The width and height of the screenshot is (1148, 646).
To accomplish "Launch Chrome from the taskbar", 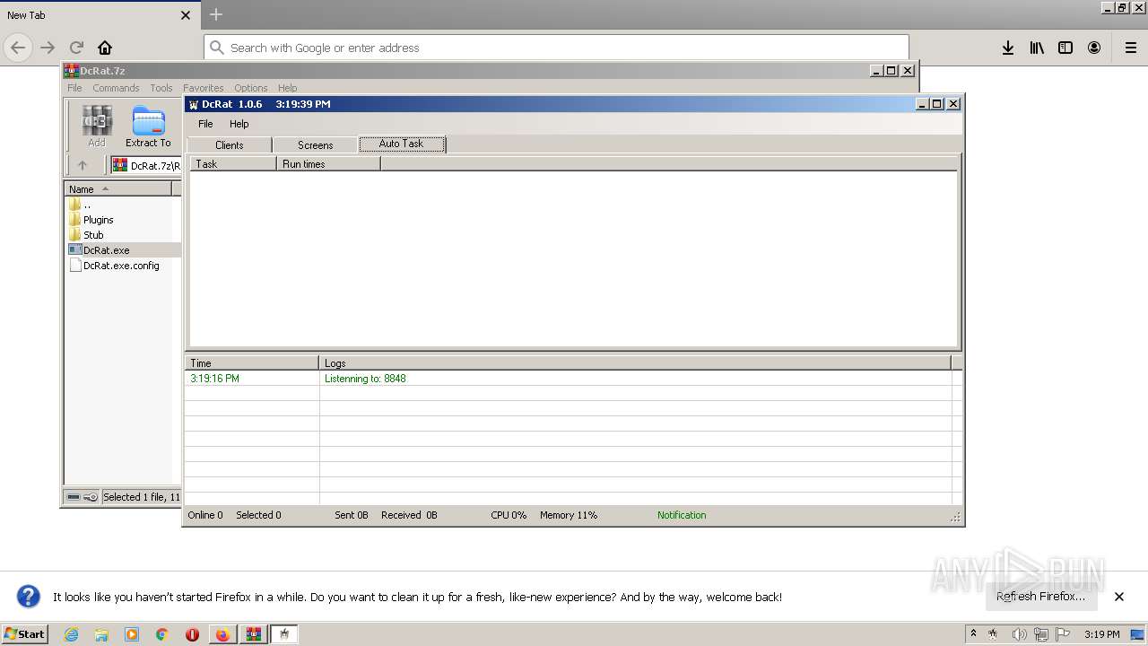I will [161, 634].
